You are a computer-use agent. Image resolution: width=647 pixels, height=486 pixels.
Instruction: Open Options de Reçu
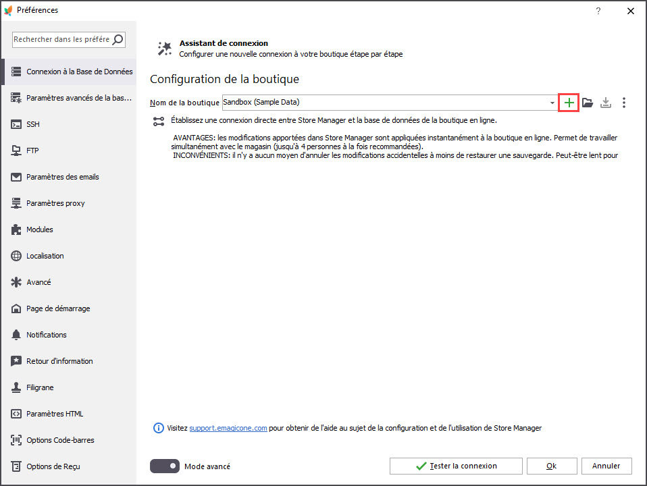pos(69,466)
